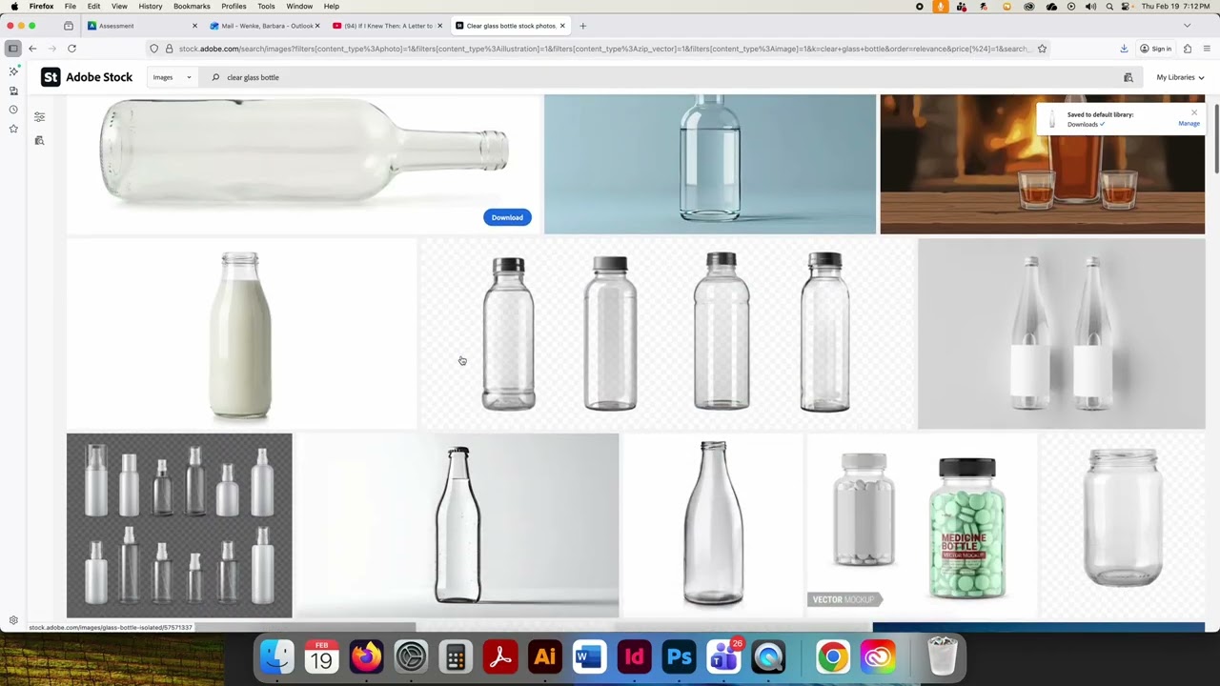Open the Tools menu
Screen dimensions: 1220x686
click(266, 7)
